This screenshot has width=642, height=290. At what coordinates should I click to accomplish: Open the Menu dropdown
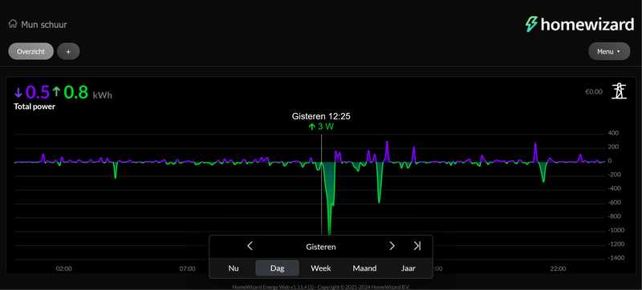(x=609, y=51)
